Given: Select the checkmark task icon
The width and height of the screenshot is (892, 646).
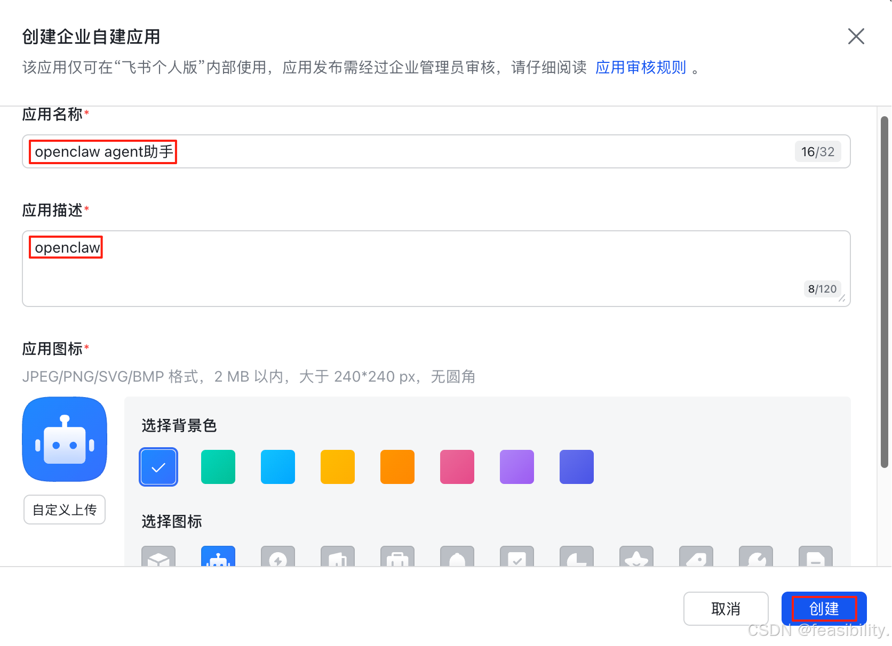Looking at the screenshot, I should pyautogui.click(x=517, y=558).
